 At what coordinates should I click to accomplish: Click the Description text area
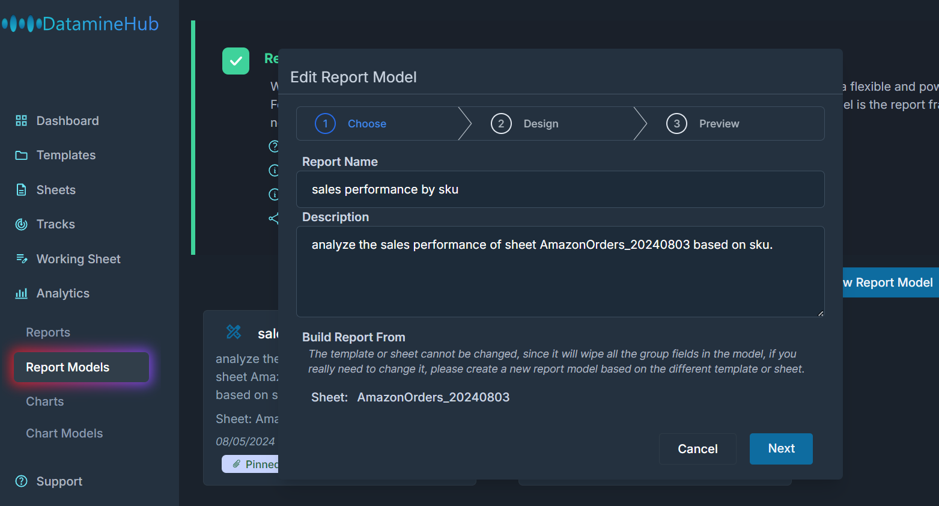(560, 272)
